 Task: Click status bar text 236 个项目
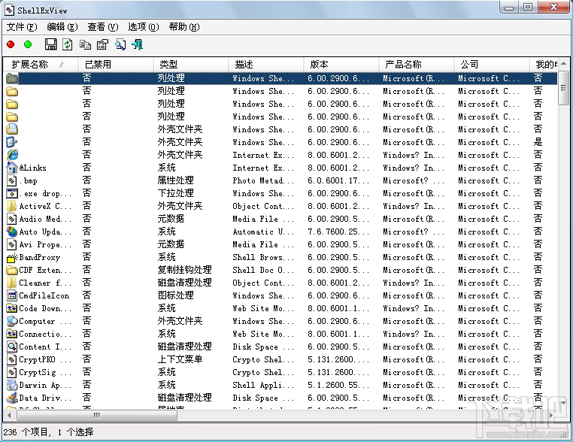coord(26,432)
